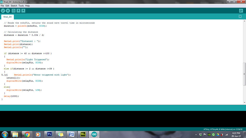This screenshot has width=246, height=138.
Task: Open the Help menu
Action: pos(27,6)
